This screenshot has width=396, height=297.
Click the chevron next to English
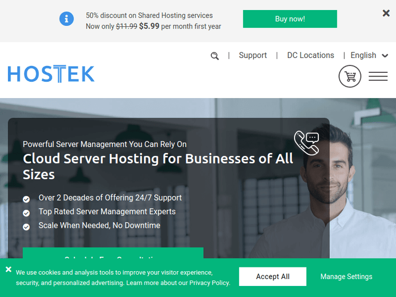coord(385,56)
